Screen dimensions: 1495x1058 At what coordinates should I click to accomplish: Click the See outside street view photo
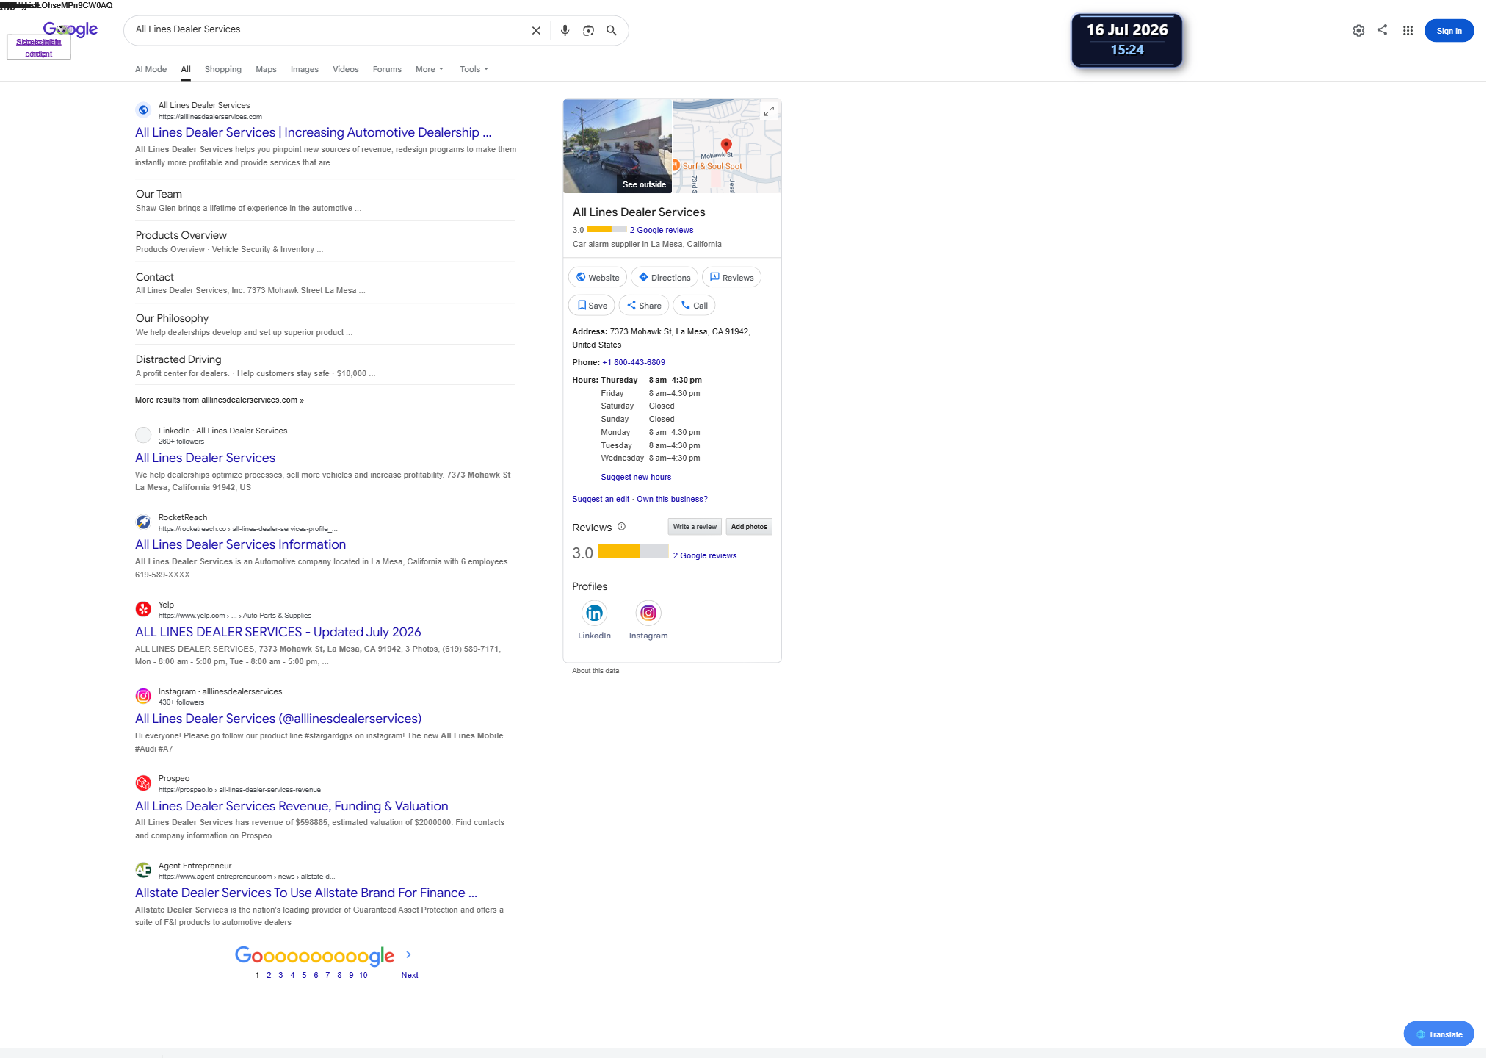[618, 146]
